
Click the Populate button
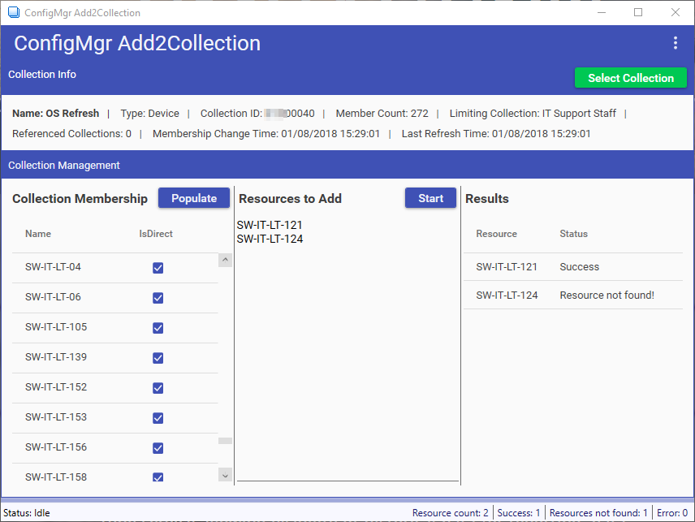(194, 198)
